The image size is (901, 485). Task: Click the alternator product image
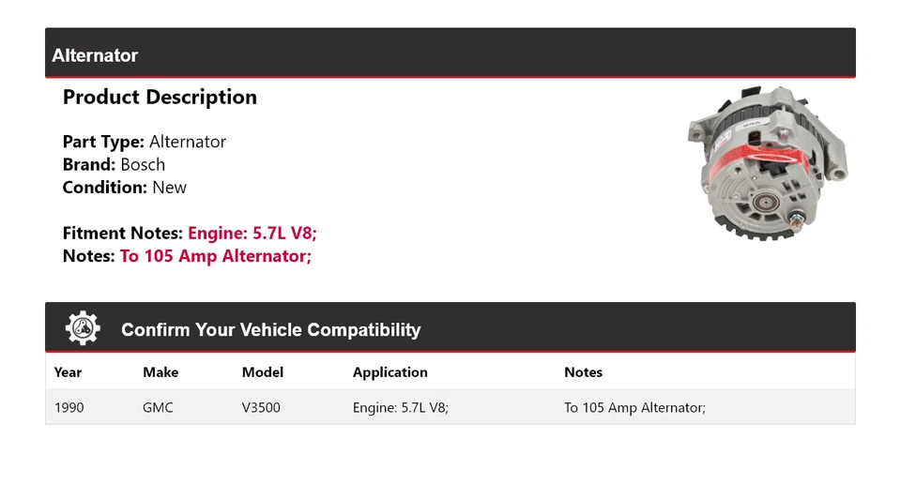tap(767, 161)
